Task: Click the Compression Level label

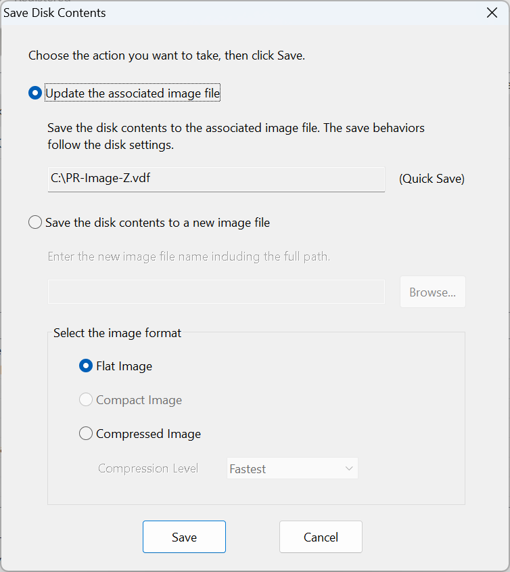Action: [x=148, y=468]
